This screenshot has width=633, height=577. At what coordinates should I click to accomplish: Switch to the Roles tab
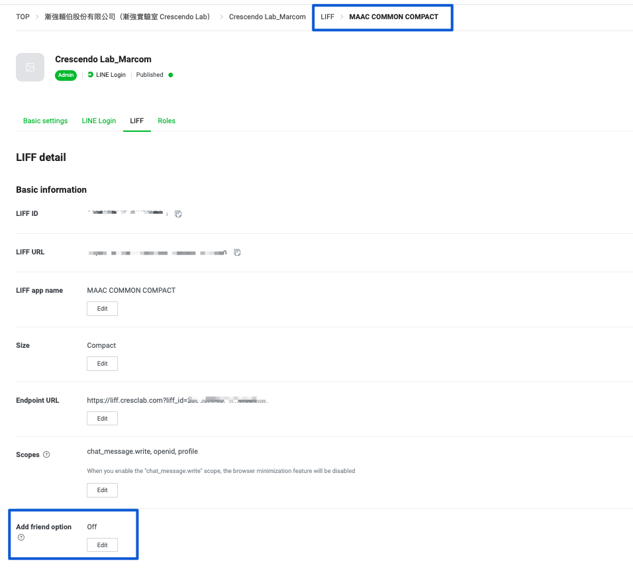(x=166, y=121)
